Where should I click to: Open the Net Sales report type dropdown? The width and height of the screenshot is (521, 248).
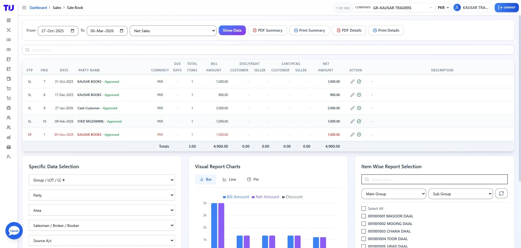(173, 31)
